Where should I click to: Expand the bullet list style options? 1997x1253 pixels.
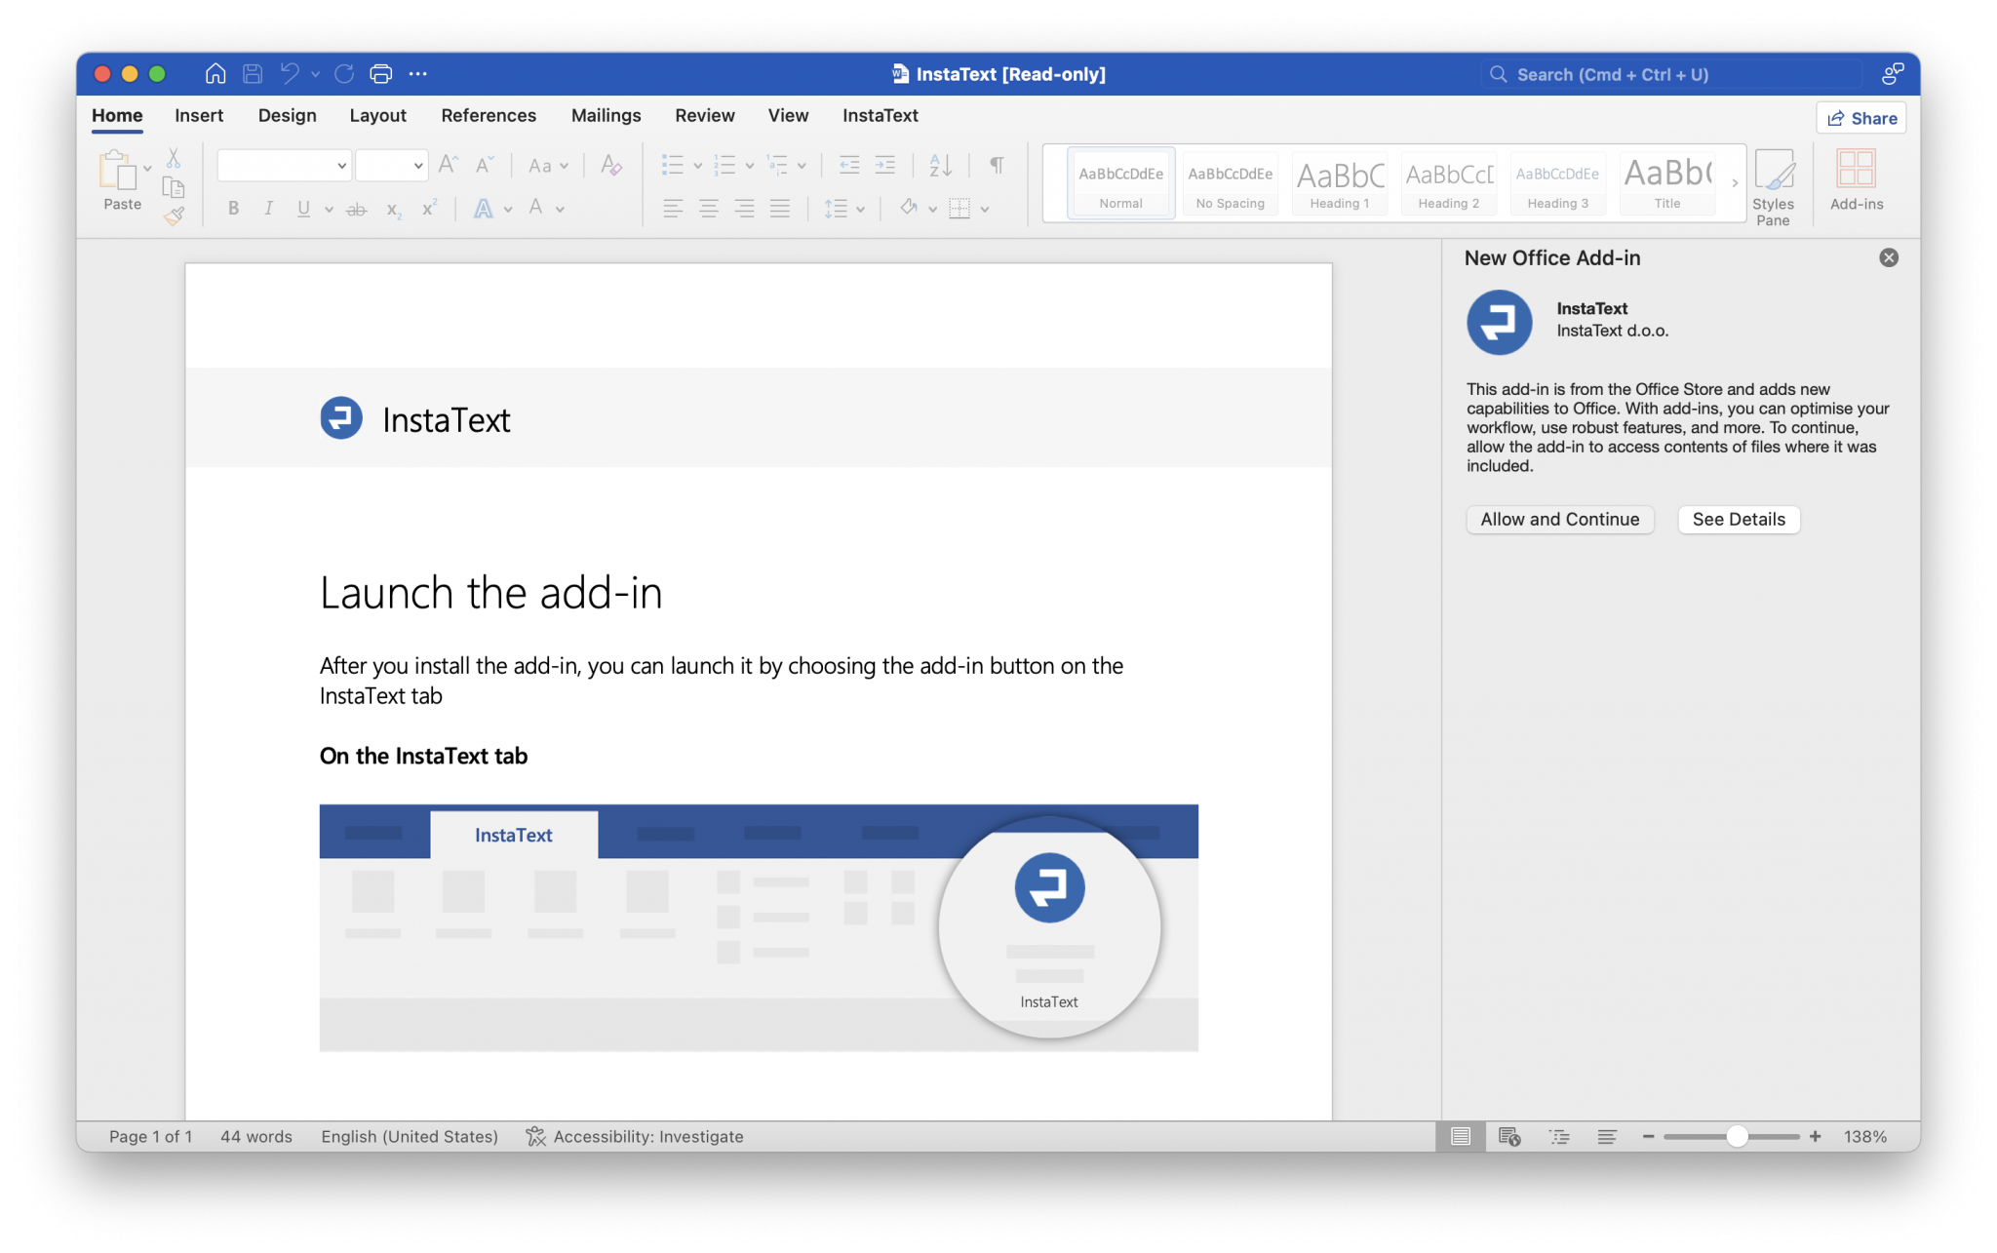[696, 165]
